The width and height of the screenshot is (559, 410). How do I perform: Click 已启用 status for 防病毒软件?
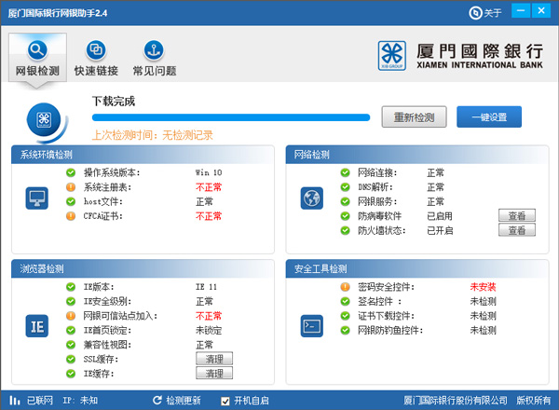coord(440,216)
